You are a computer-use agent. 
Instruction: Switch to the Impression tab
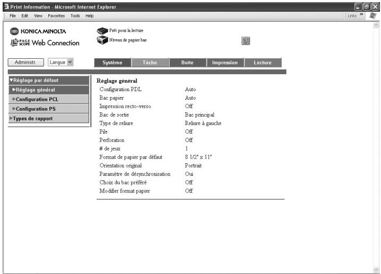click(225, 63)
